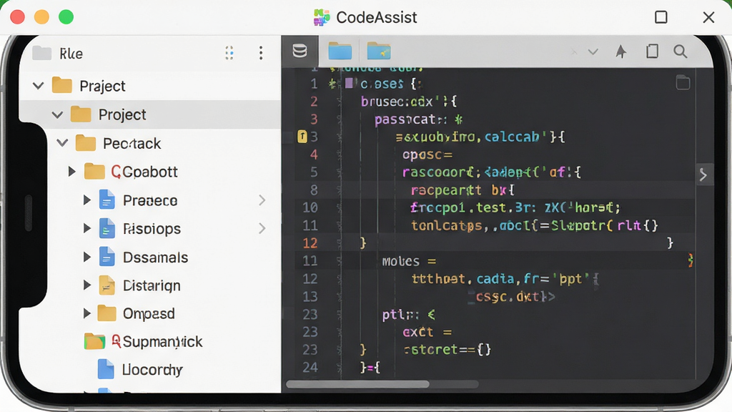Expand the "Ompasd" folder triangle
Image resolution: width=732 pixels, height=412 pixels.
pyautogui.click(x=86, y=313)
